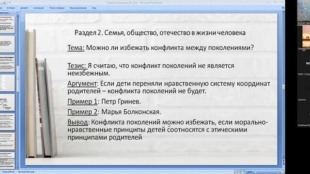Select the Структура tab in slide pane
The image size is (310, 174).
pos(5,13)
